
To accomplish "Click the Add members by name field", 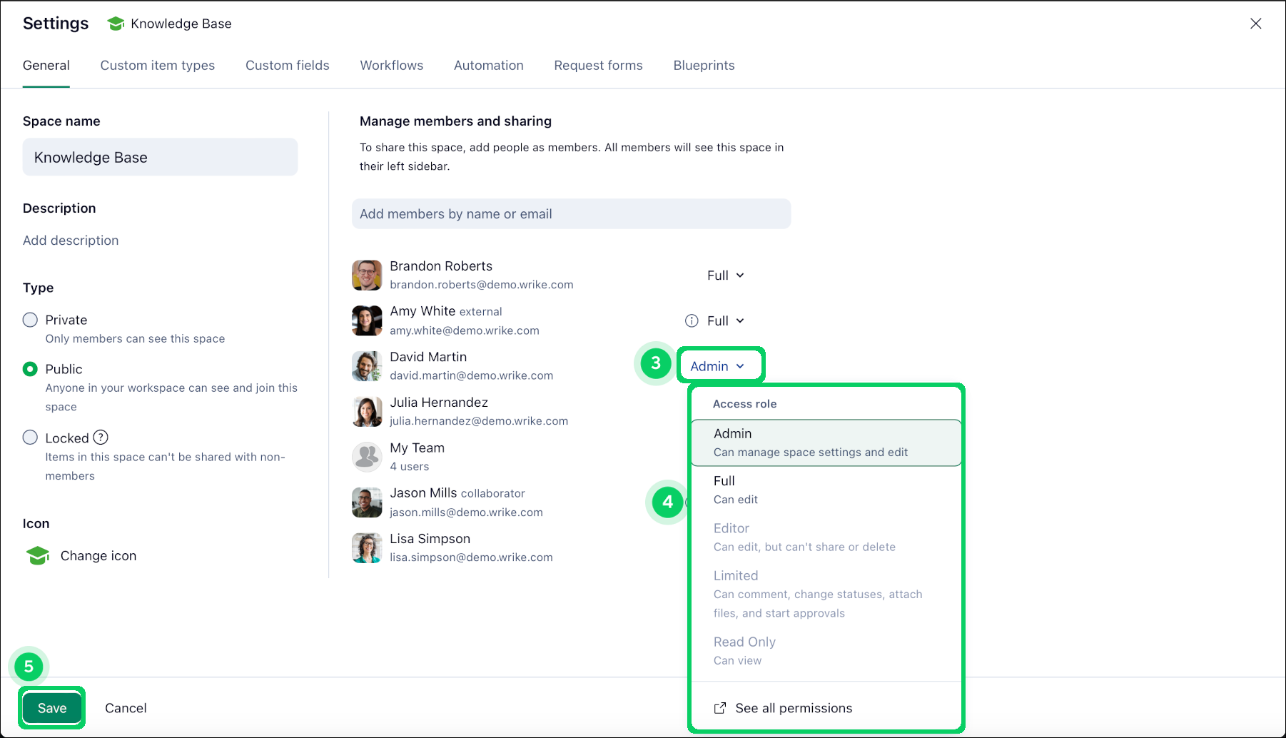I will (571, 214).
